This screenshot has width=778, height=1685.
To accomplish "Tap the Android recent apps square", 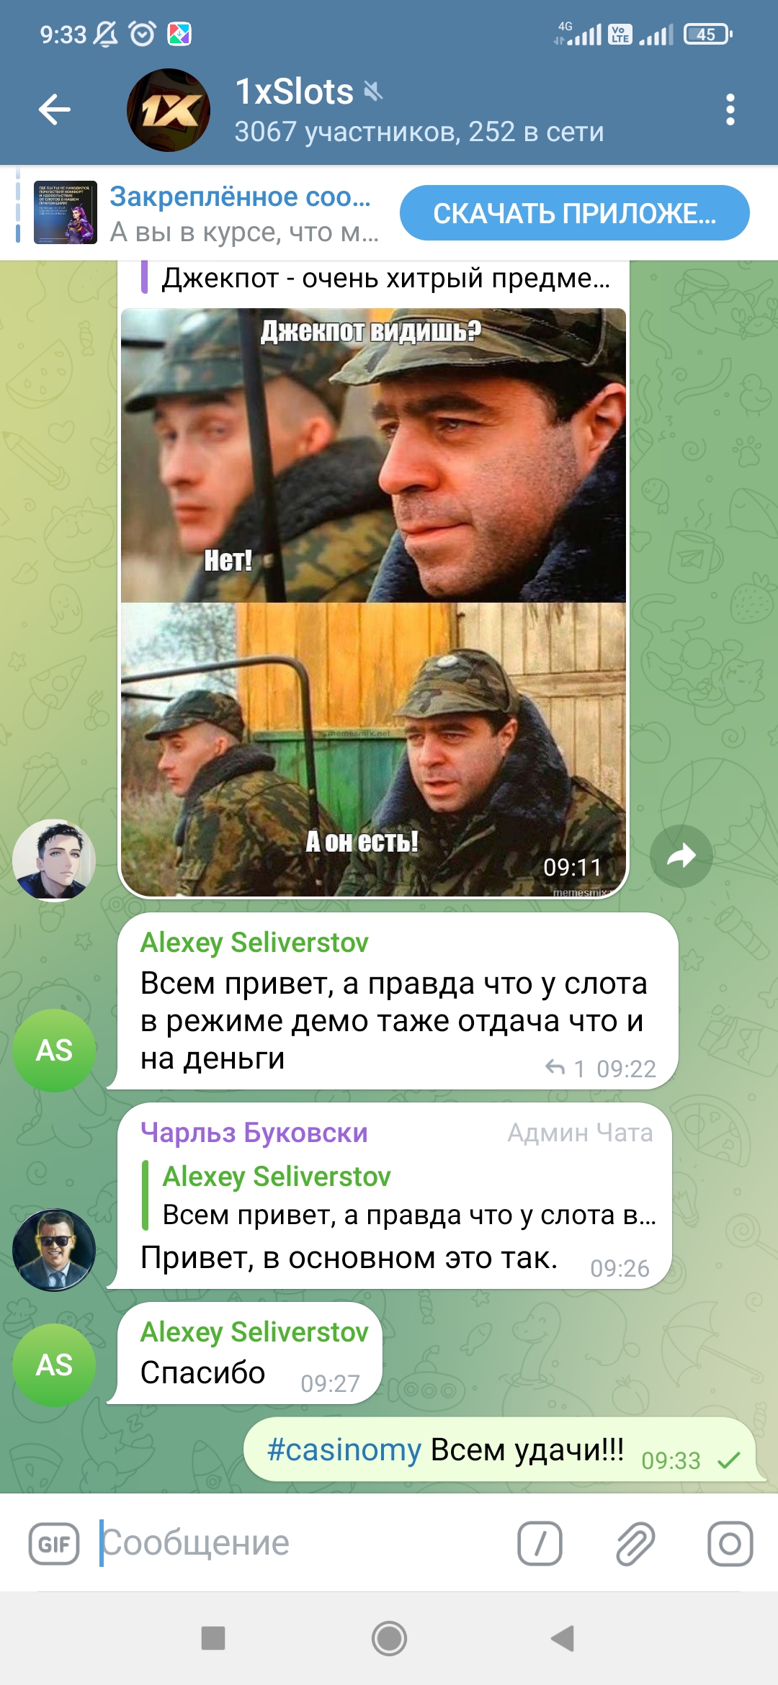I will pyautogui.click(x=213, y=1638).
